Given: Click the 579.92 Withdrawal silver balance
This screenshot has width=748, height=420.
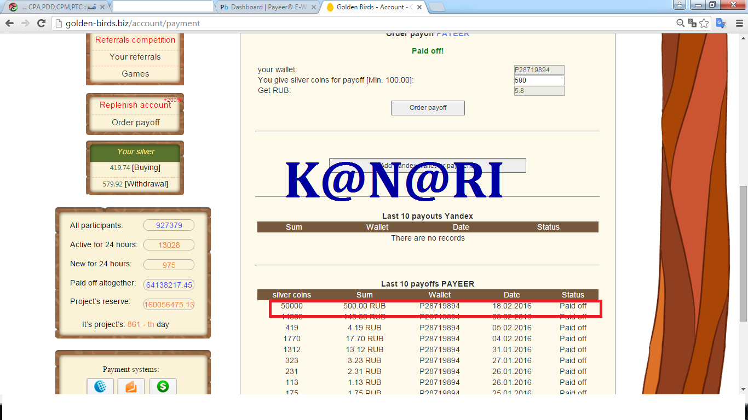Looking at the screenshot, I should [135, 184].
